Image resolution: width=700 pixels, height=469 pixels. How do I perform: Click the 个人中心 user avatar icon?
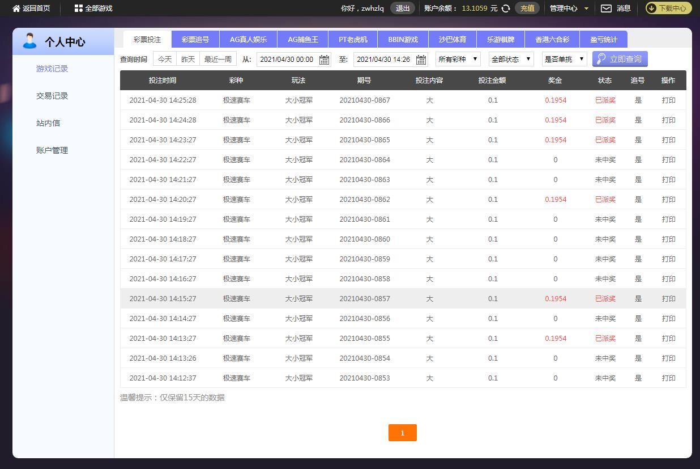pyautogui.click(x=29, y=41)
